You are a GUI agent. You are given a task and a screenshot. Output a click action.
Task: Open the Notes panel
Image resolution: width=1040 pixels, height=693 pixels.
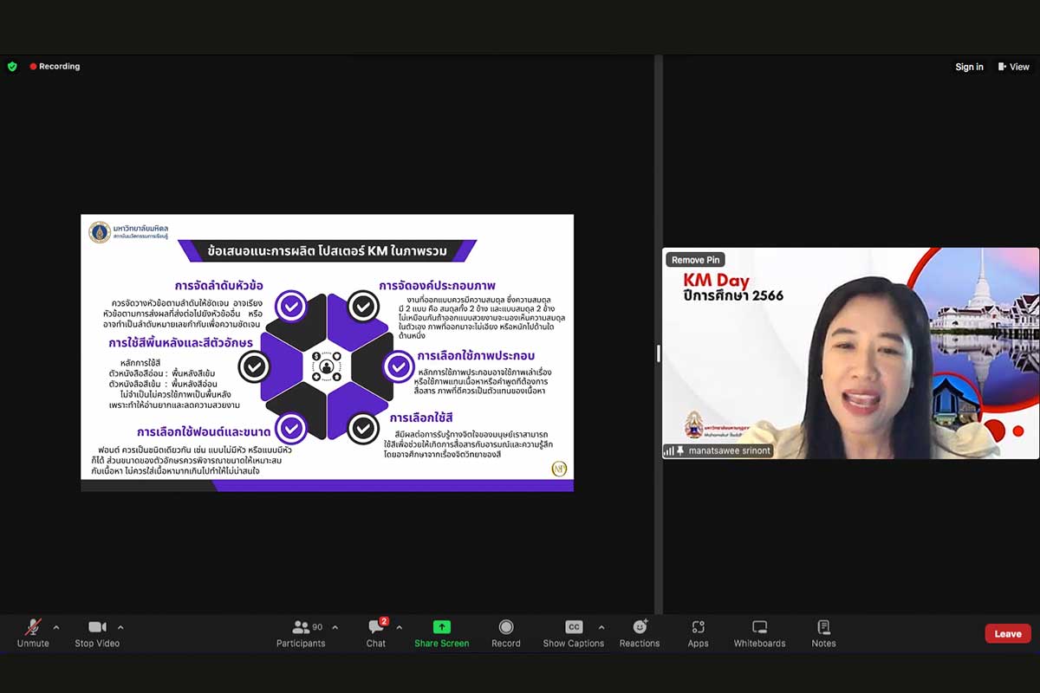pyautogui.click(x=823, y=628)
